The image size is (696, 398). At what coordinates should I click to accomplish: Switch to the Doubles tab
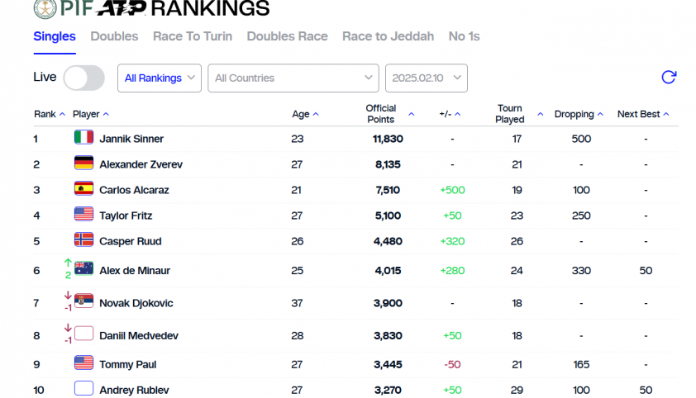[115, 36]
